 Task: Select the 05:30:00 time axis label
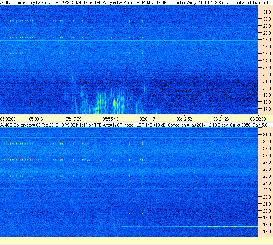(8, 119)
